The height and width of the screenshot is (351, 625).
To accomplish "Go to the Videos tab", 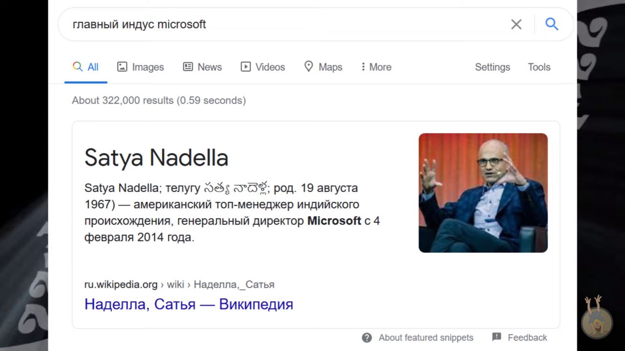I will [x=263, y=67].
